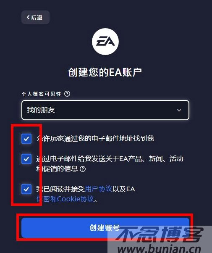Open the 保密和Cookie协议 link
The image size is (212, 253).
tap(65, 199)
